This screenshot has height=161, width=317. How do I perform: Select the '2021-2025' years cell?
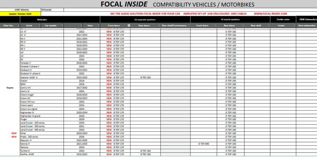pyautogui.click(x=82, y=144)
